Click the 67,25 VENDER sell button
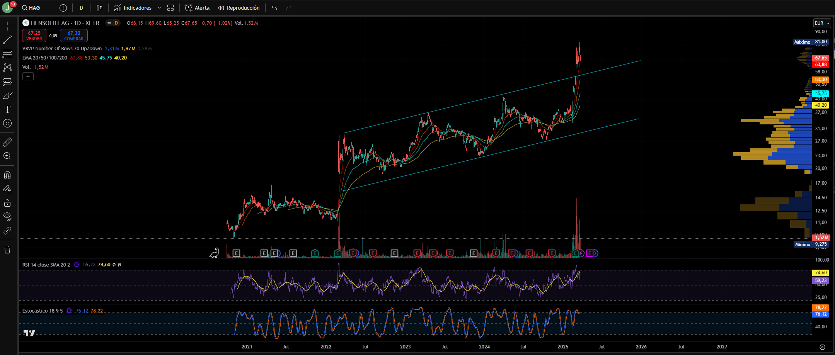Viewport: 835px width, 355px height. [x=34, y=36]
